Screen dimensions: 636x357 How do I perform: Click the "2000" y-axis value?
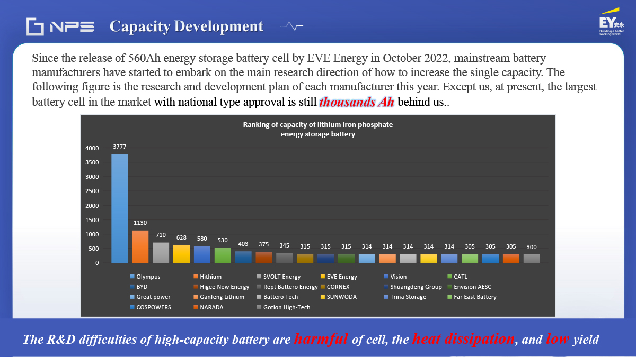(92, 206)
